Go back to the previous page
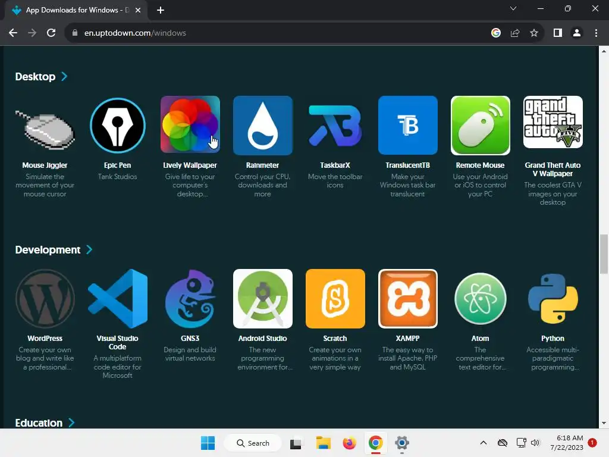 (13, 33)
